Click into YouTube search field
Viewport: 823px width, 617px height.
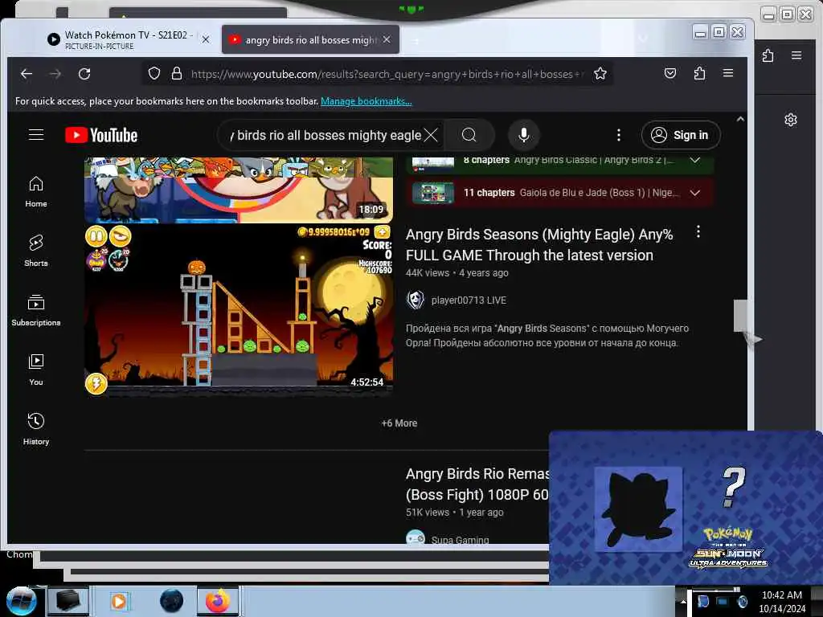326,135
